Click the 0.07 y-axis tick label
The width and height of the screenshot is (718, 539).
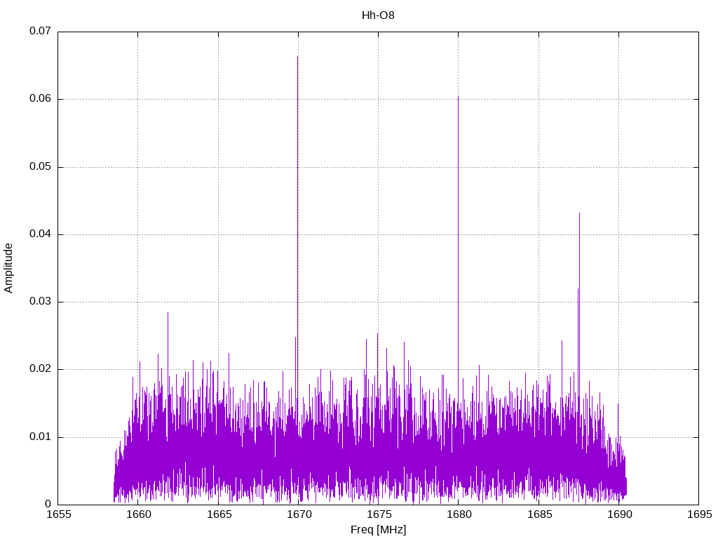pos(40,32)
